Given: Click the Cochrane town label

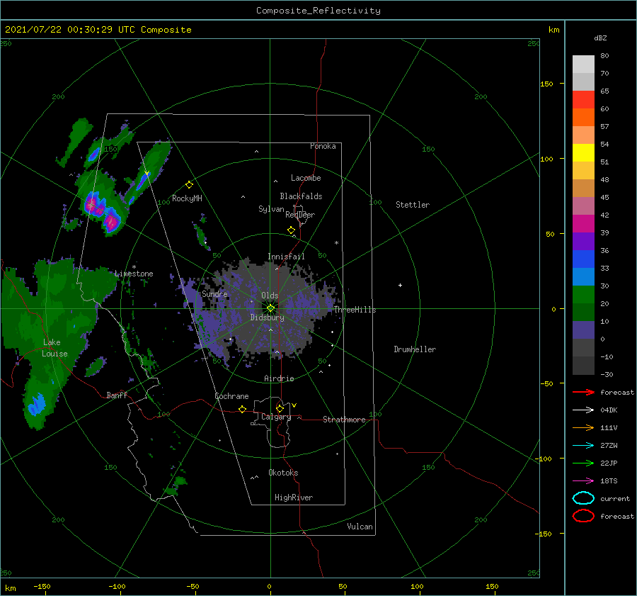Looking at the screenshot, I should coord(231,396).
